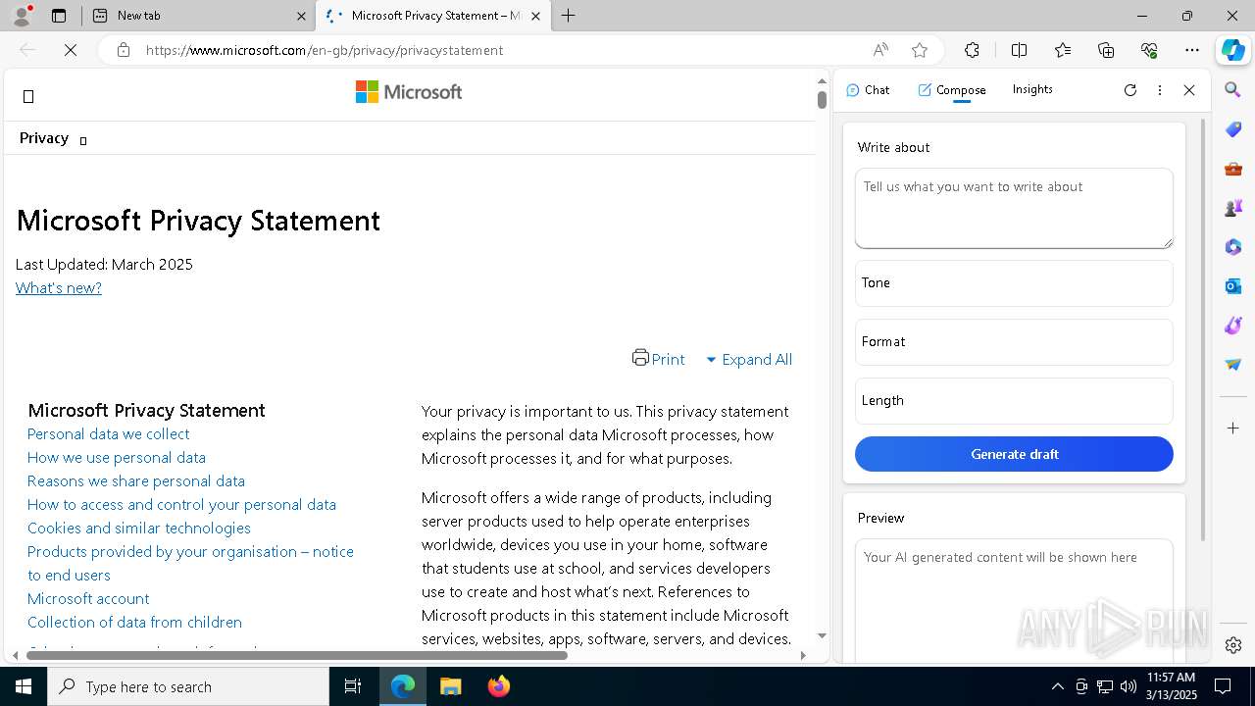Open Copilot pane more options
Screen dimensions: 1255x706
(x=1160, y=90)
